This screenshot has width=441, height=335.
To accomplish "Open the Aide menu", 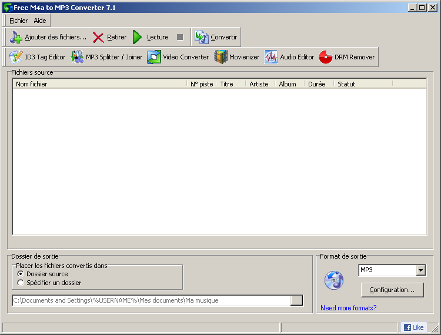I will (x=40, y=21).
